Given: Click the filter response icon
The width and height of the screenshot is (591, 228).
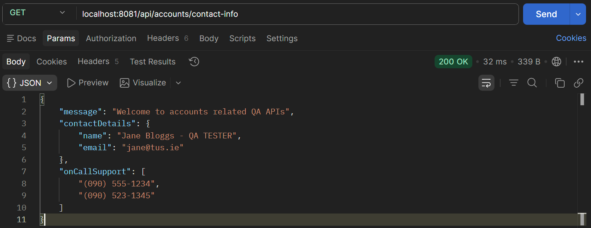Looking at the screenshot, I should [x=514, y=83].
